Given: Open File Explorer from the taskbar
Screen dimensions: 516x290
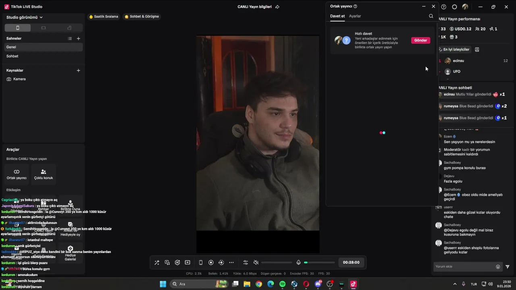Looking at the screenshot, I should click(247, 284).
